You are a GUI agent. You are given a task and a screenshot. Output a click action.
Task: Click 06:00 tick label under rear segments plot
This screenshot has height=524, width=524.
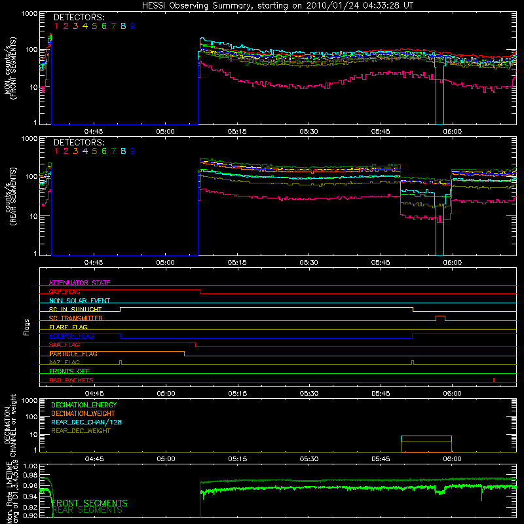(x=452, y=263)
